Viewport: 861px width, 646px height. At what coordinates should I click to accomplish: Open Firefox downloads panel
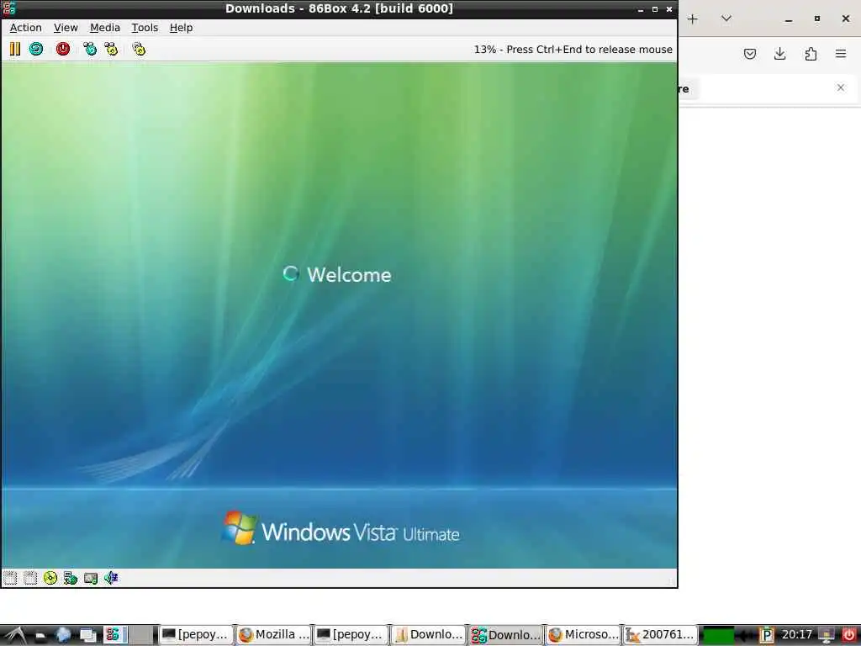pos(779,54)
